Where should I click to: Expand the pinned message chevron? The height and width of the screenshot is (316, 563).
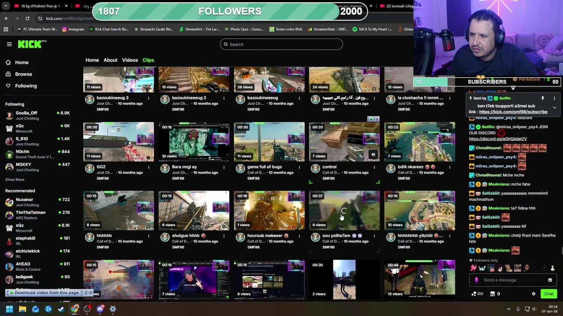(554, 108)
